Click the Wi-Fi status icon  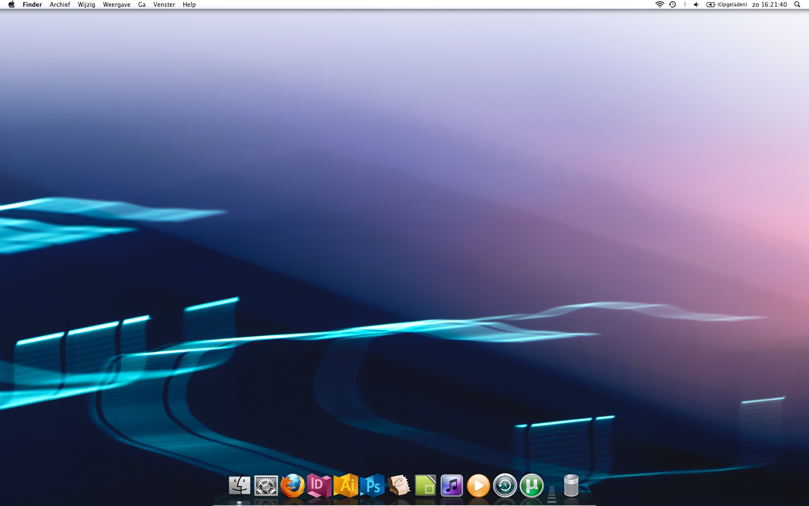tap(660, 5)
